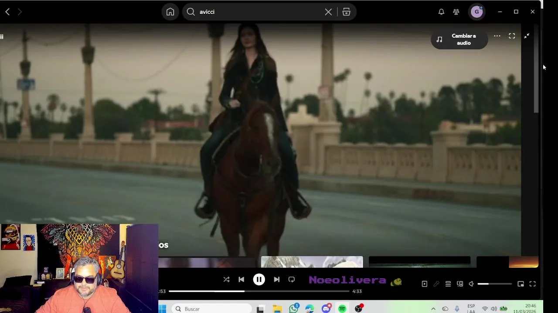Open Spotify Home via the house icon
558x313 pixels.
(x=170, y=12)
